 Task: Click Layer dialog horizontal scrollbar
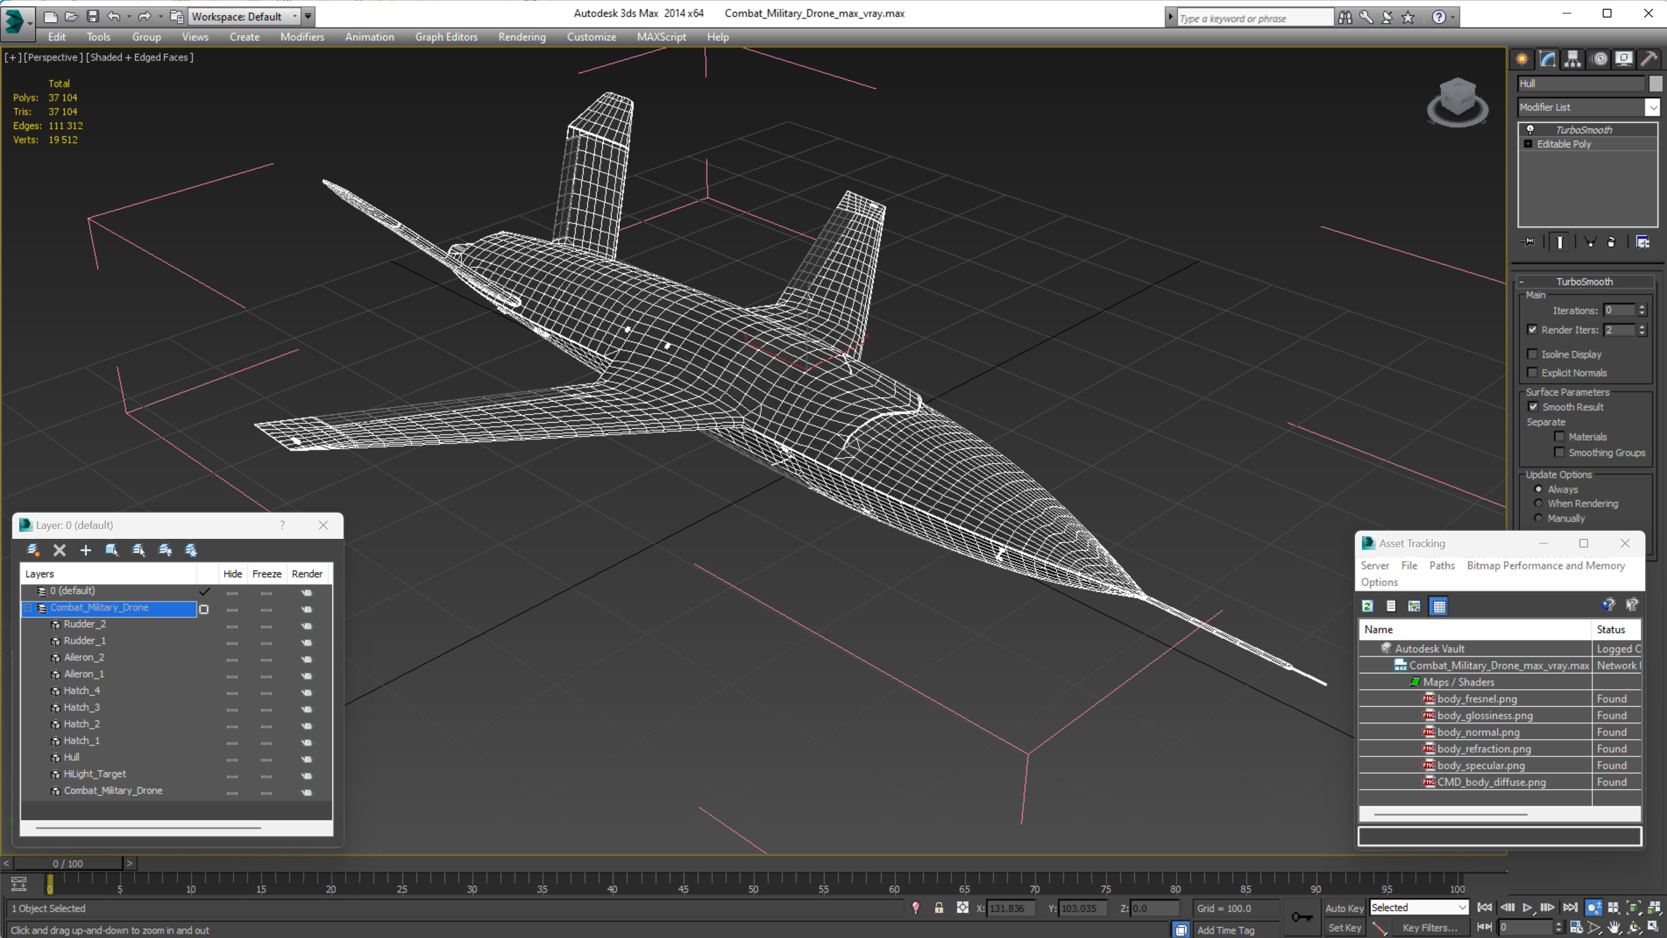[148, 828]
